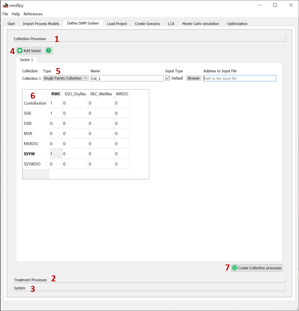The image size is (299, 311).
Task: Expand the Treatment Processes section
Action: (x=149, y=280)
